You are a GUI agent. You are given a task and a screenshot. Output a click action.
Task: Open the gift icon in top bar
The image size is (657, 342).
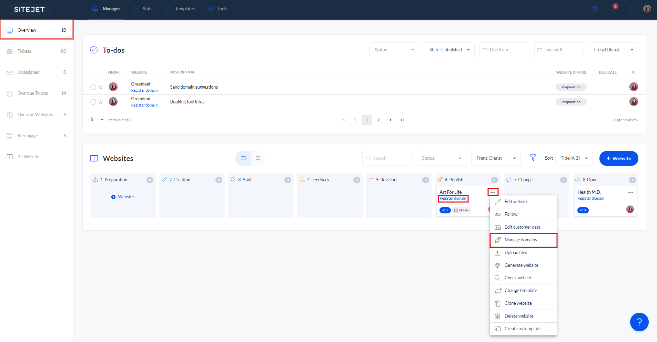point(595,9)
